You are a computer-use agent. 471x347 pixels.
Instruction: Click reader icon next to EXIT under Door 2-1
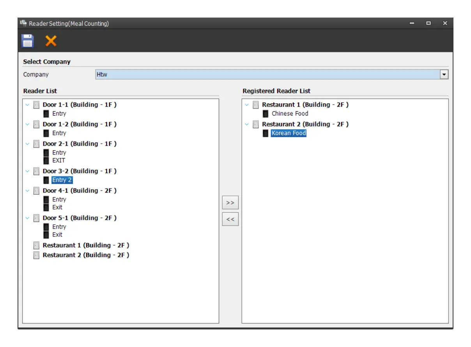(46, 160)
